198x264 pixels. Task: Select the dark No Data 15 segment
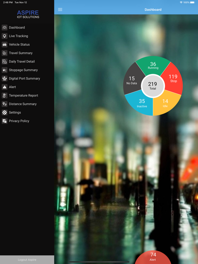tap(132, 80)
